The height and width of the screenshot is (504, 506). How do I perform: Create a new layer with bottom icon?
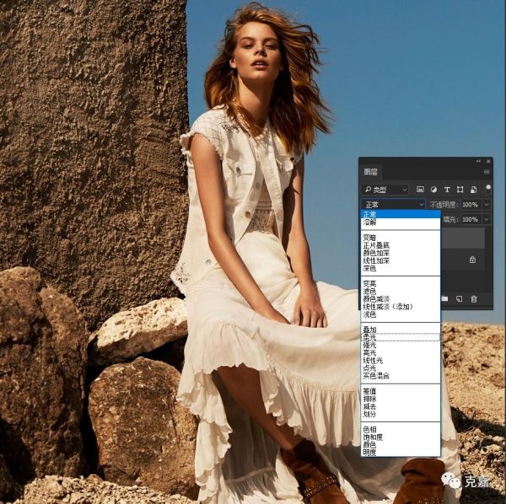click(460, 298)
